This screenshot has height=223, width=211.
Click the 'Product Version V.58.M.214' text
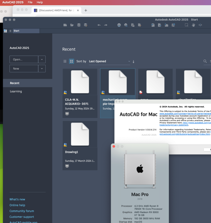143,130
